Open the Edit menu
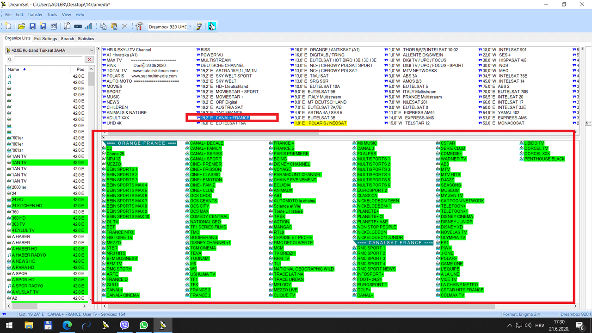This screenshot has height=333, width=592. tap(19, 15)
